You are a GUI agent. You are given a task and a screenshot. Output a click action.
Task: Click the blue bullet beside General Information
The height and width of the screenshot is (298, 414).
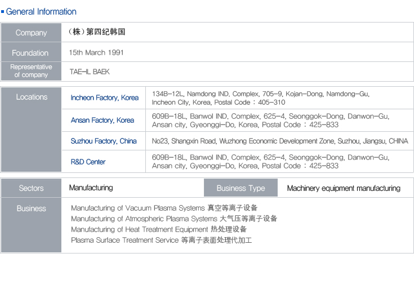click(3, 12)
